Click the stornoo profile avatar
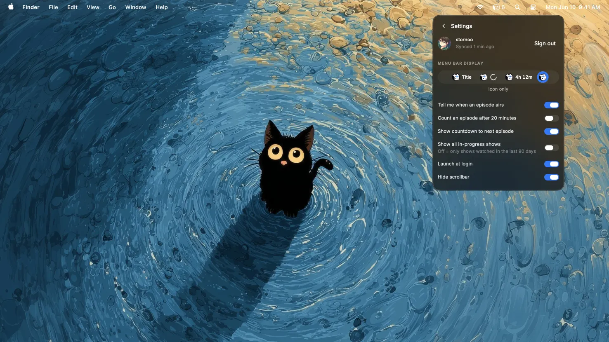Image resolution: width=609 pixels, height=342 pixels. (444, 43)
